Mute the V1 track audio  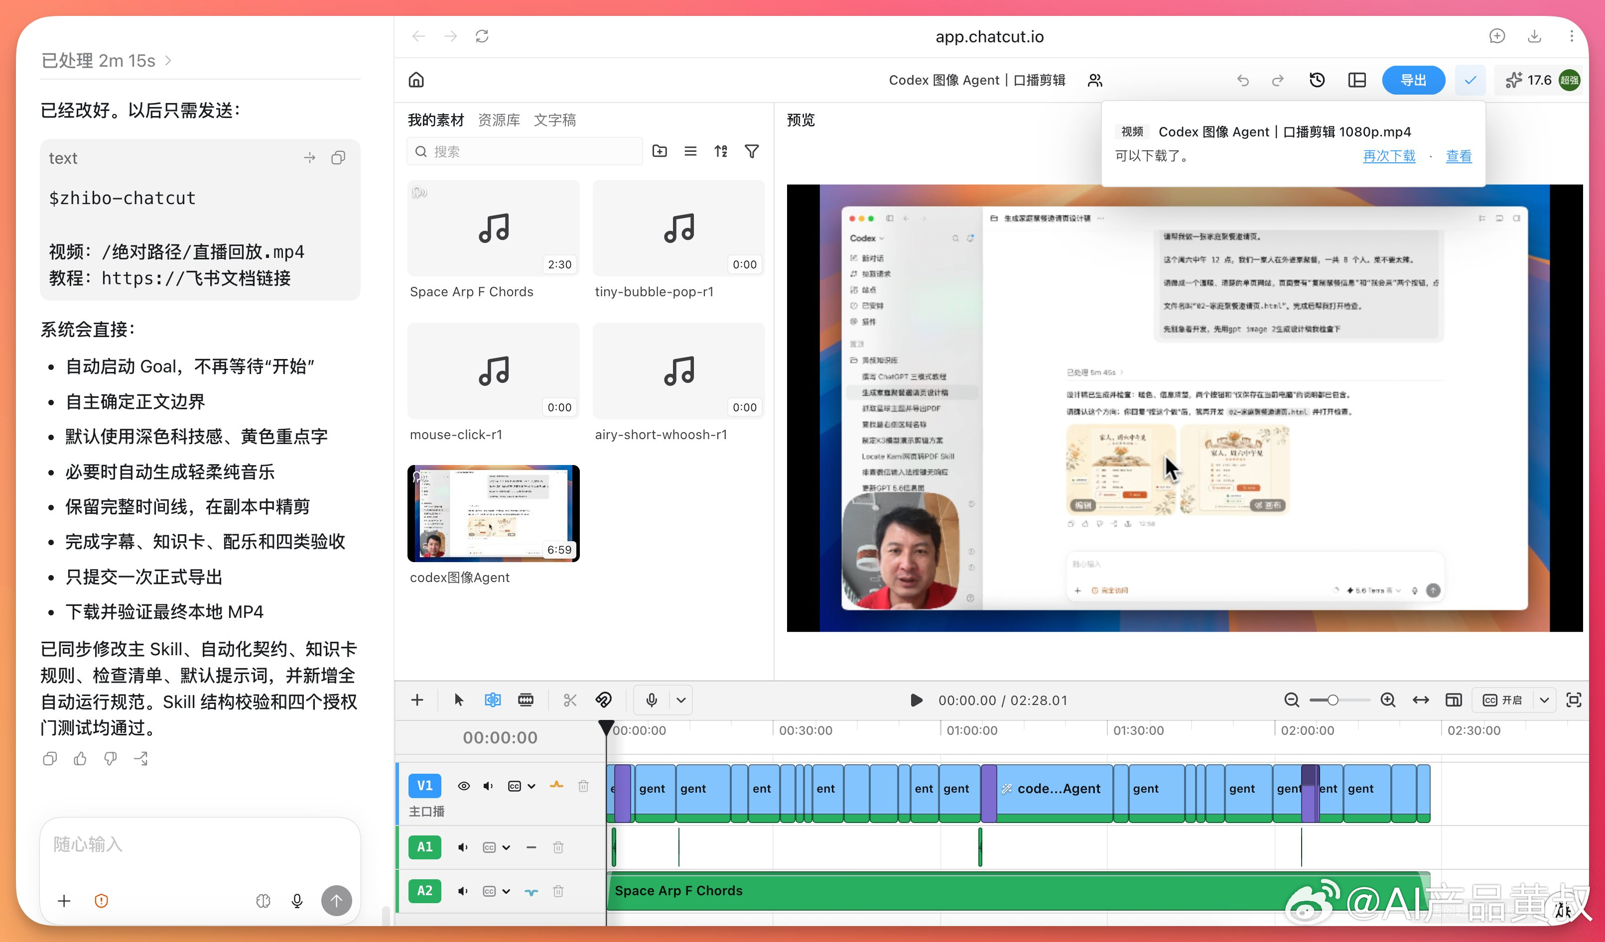(x=489, y=786)
